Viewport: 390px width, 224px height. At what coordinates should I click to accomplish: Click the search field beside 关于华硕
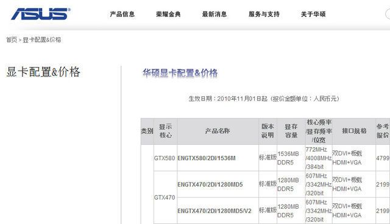388,13
